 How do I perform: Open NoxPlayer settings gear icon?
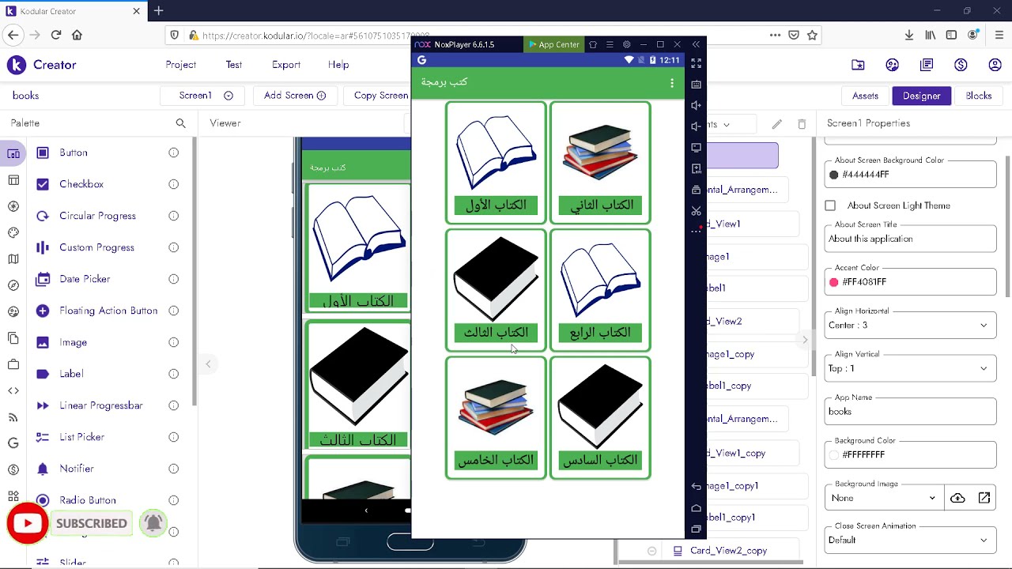(x=627, y=44)
